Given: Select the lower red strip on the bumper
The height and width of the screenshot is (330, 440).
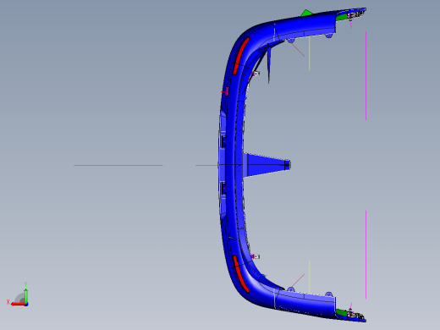Looking at the screenshot, I should (241, 274).
